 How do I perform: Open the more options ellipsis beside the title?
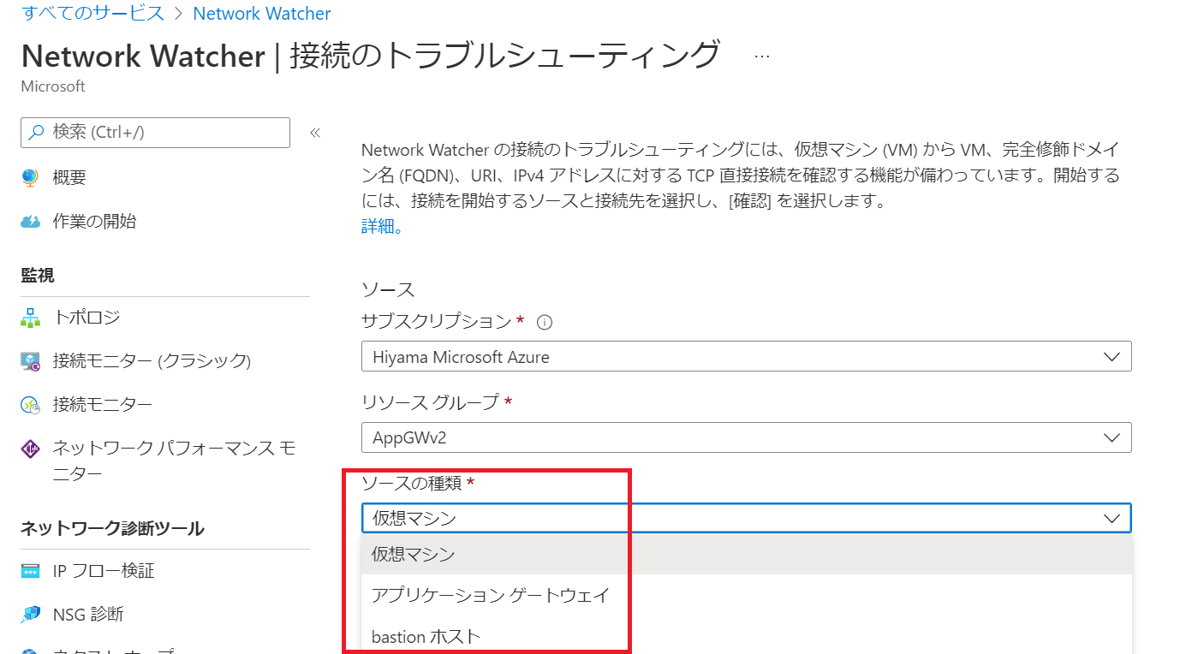(x=761, y=56)
